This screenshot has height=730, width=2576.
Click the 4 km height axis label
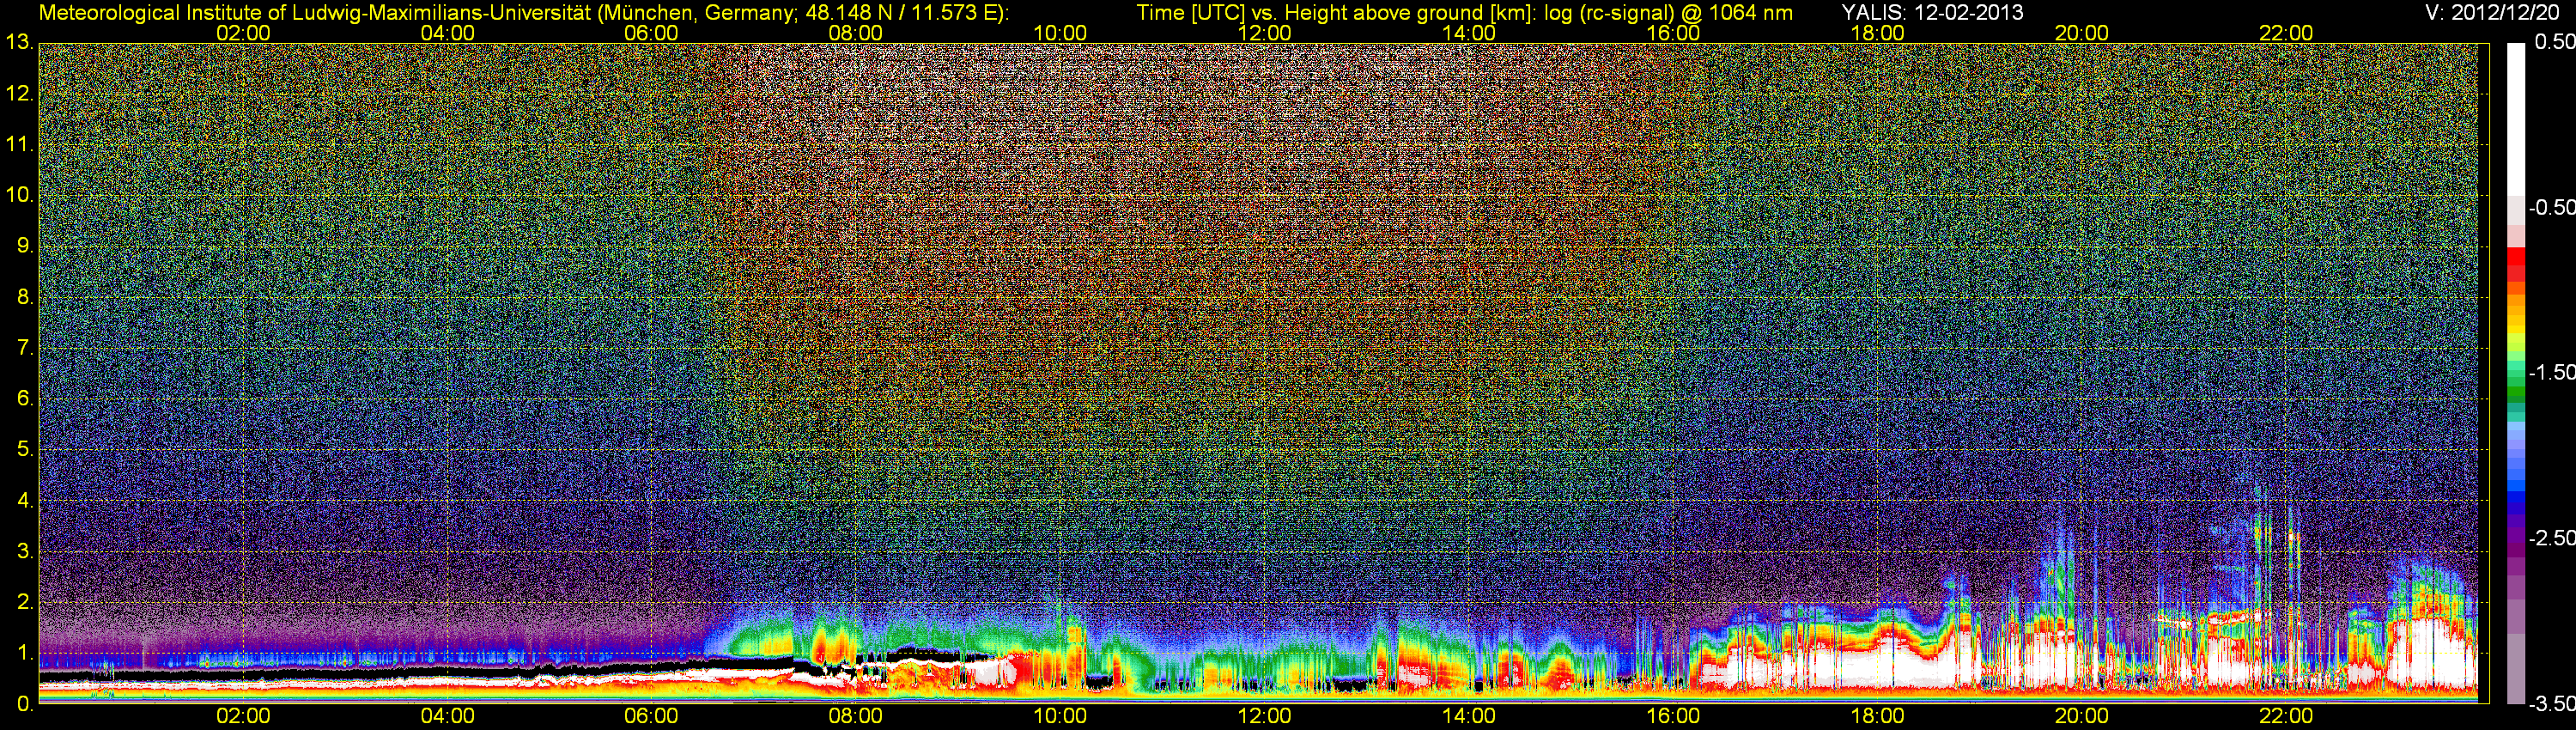coord(24,500)
